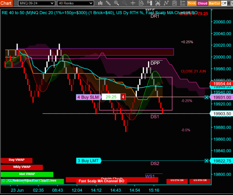The image size is (233, 195).
Task: Click the 08:43 time axis label
Action: click(57, 190)
